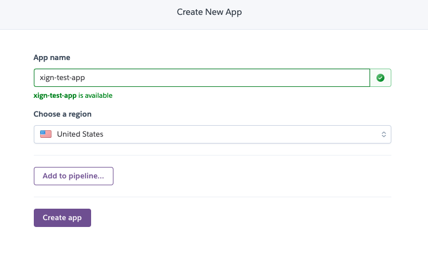The width and height of the screenshot is (428, 267).
Task: Click the up-down chevron arrows in region selector
Action: [383, 134]
